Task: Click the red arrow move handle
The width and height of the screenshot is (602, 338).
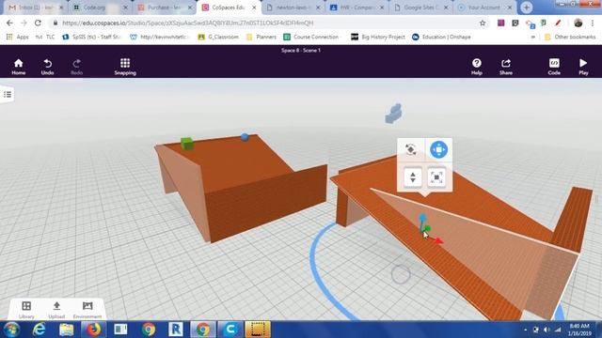Action: (x=438, y=240)
